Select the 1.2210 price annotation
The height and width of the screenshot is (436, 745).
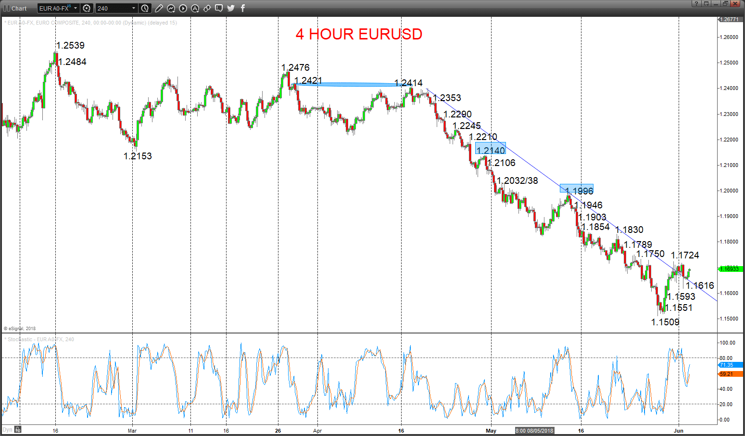pyautogui.click(x=483, y=137)
